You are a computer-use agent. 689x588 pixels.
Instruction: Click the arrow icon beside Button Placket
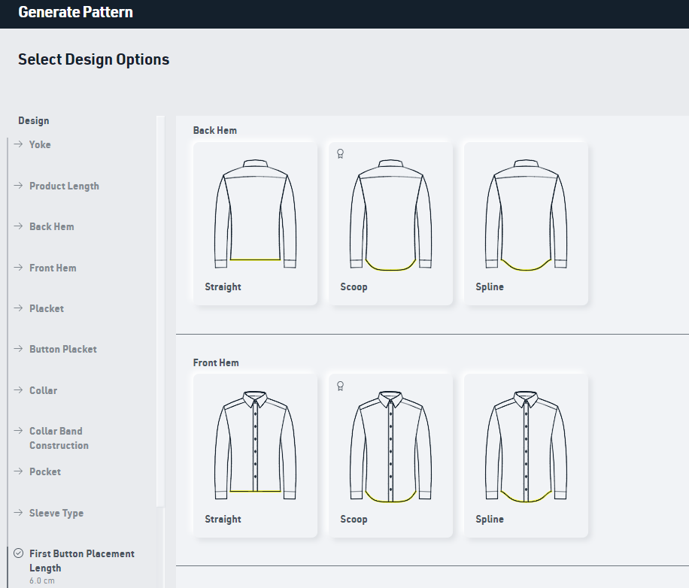(18, 349)
